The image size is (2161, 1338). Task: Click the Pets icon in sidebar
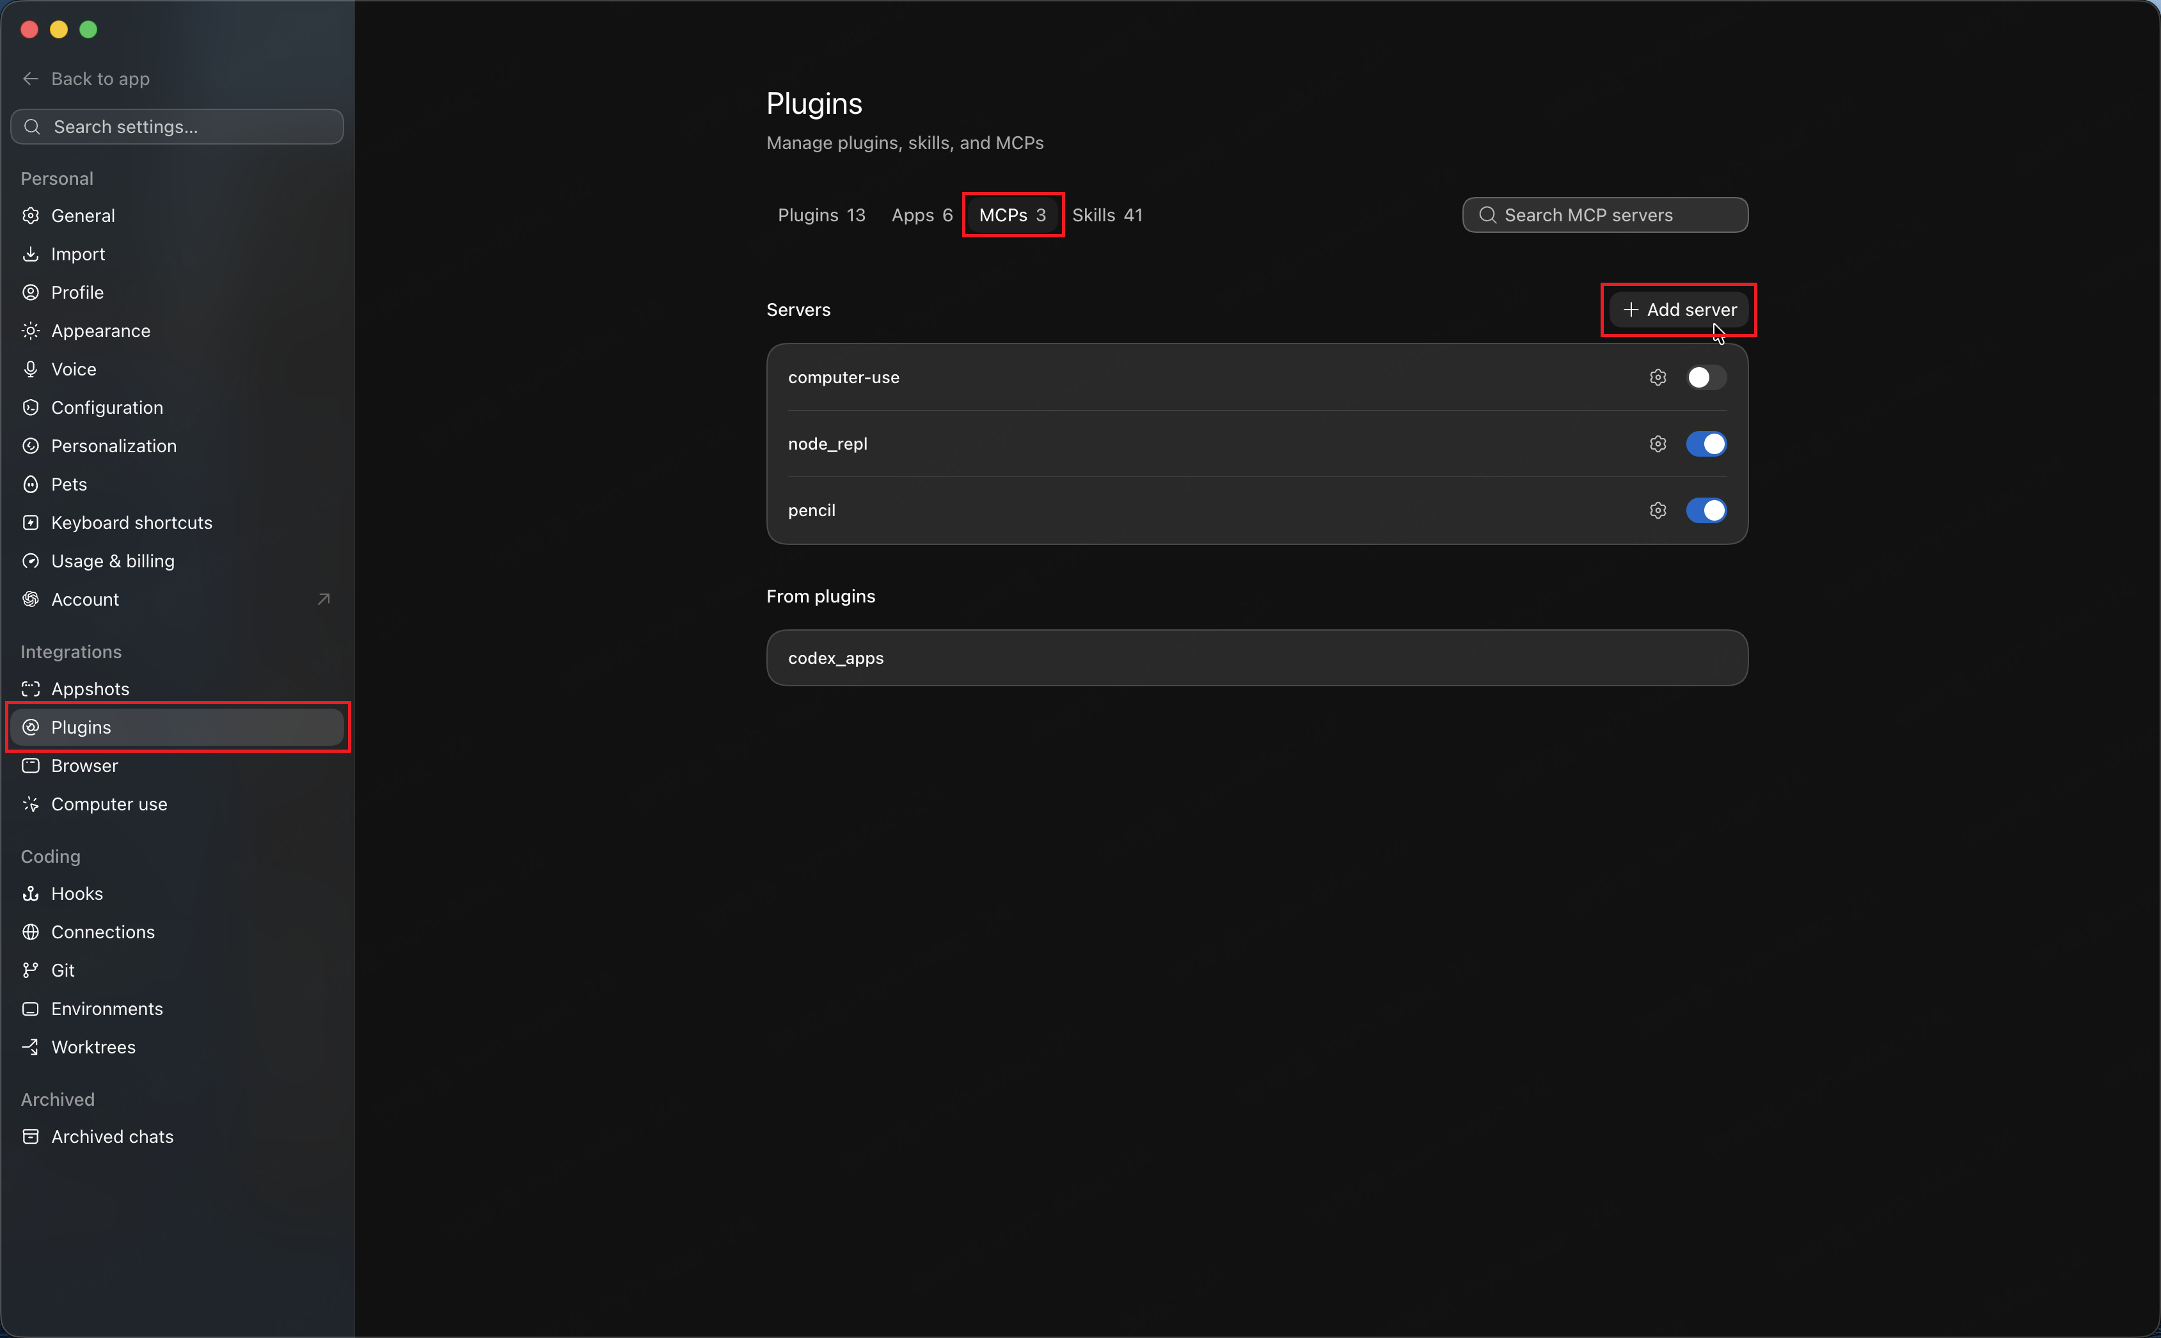pos(30,484)
